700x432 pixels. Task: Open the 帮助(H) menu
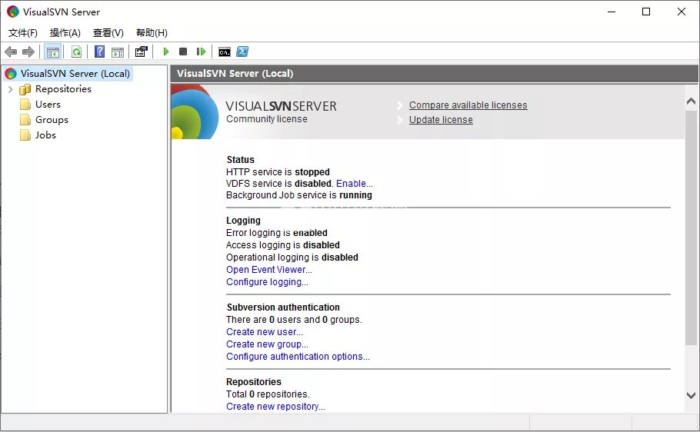[152, 33]
